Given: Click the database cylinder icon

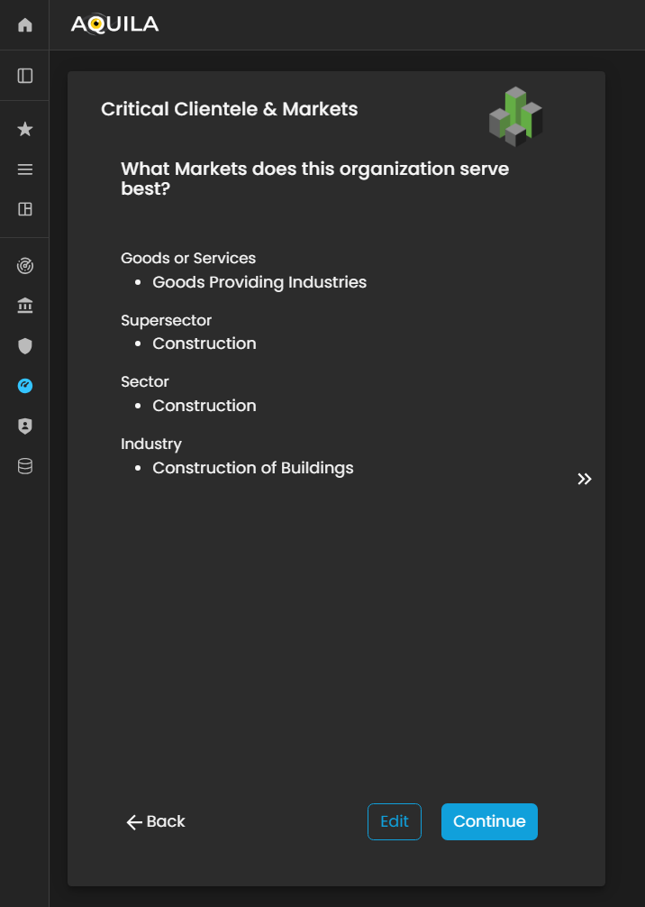Looking at the screenshot, I should (x=25, y=466).
